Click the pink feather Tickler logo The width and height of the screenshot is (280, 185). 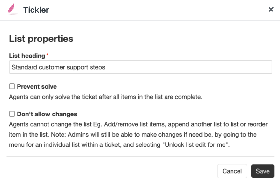tap(12, 9)
